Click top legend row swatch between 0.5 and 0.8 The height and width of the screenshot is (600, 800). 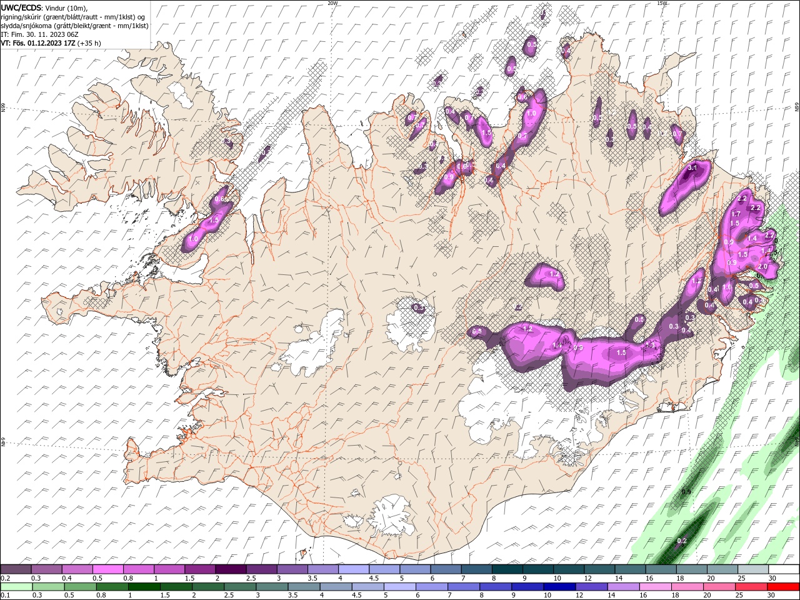[108, 569]
